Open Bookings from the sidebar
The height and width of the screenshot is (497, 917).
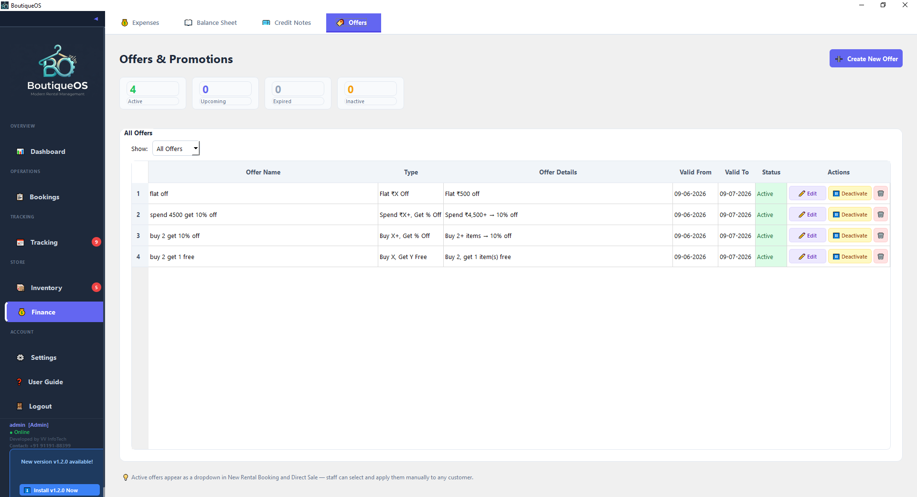(54, 197)
